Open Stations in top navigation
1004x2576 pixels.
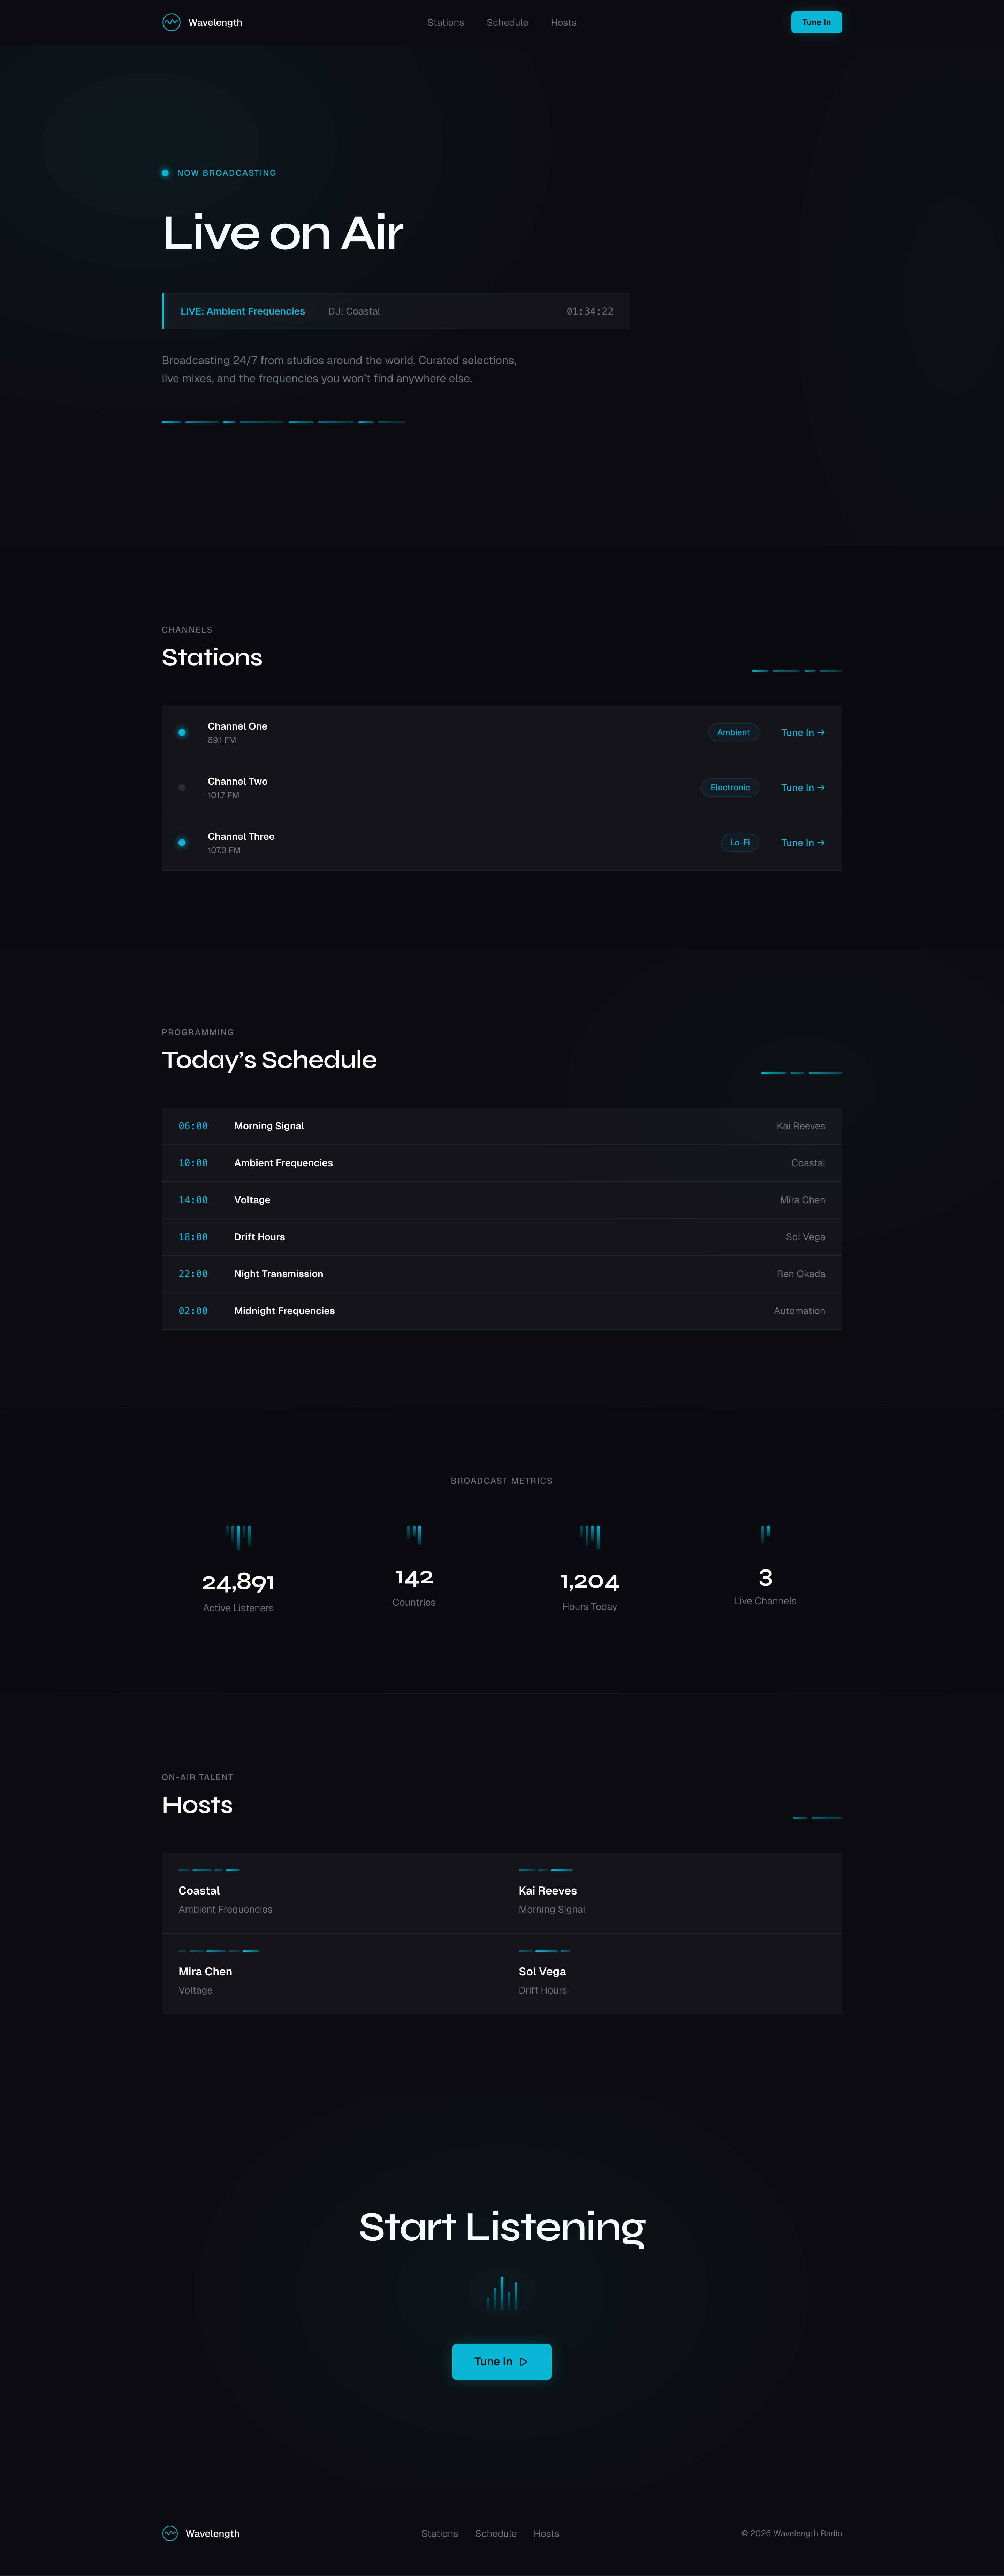[x=445, y=22]
